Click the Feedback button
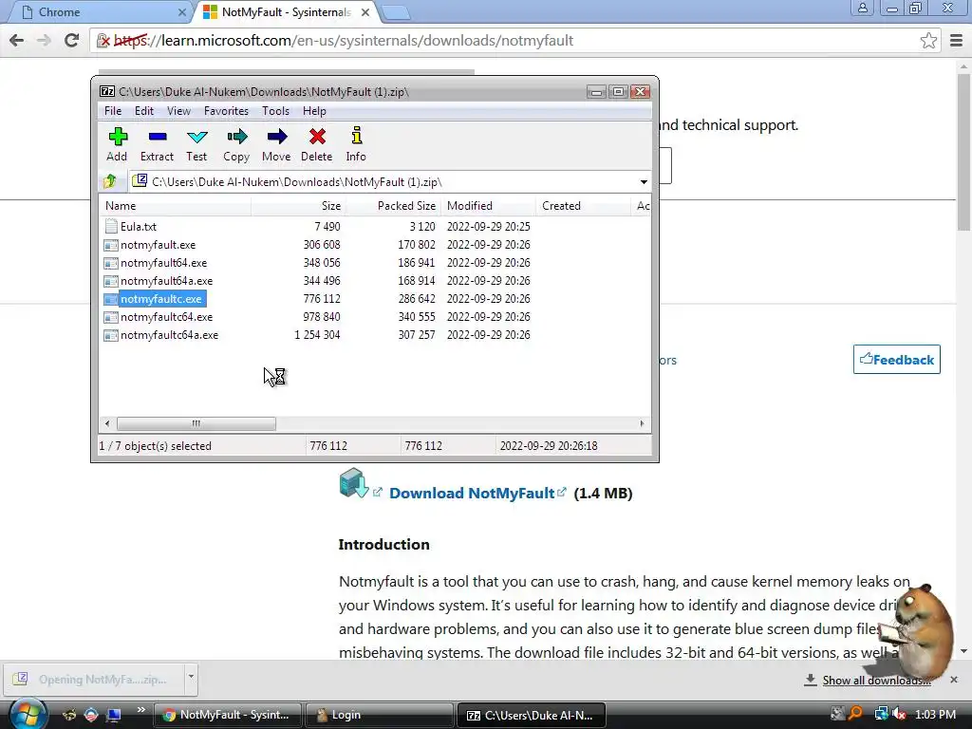This screenshot has height=729, width=972. 896,360
